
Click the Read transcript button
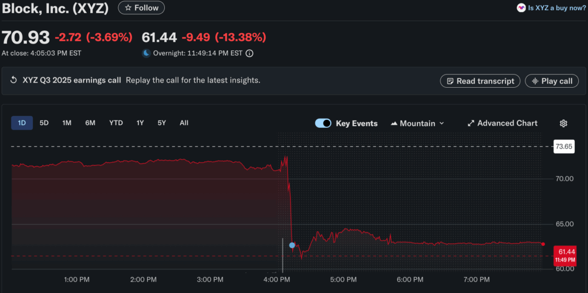[480, 81]
